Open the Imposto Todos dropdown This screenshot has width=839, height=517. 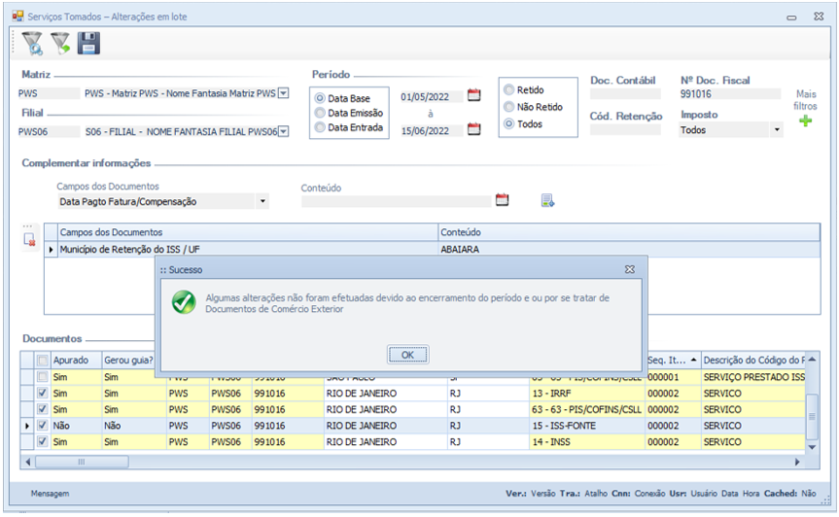(x=777, y=129)
